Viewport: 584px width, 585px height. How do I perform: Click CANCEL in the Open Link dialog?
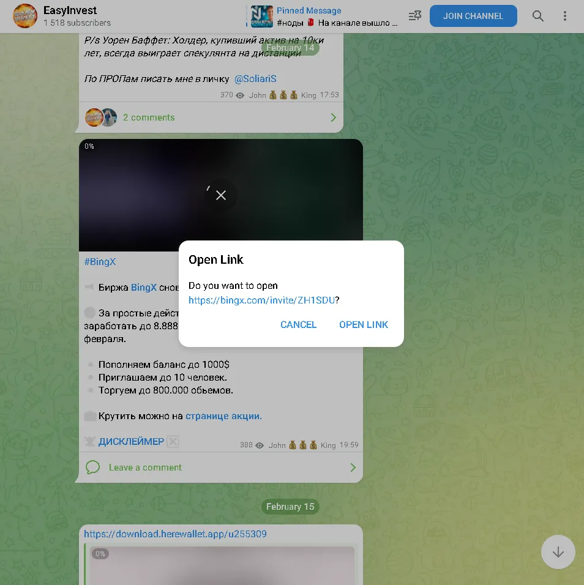298,324
